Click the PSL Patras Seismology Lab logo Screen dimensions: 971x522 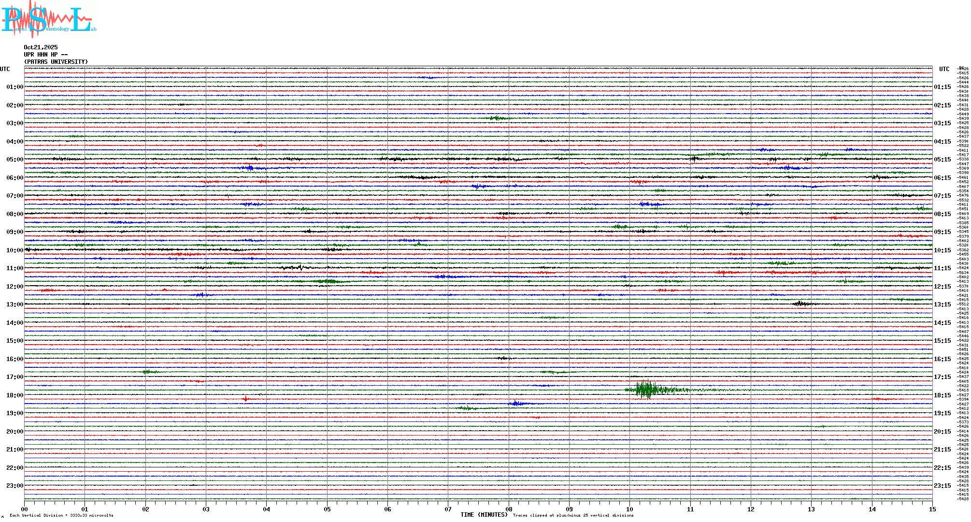pyautogui.click(x=48, y=18)
